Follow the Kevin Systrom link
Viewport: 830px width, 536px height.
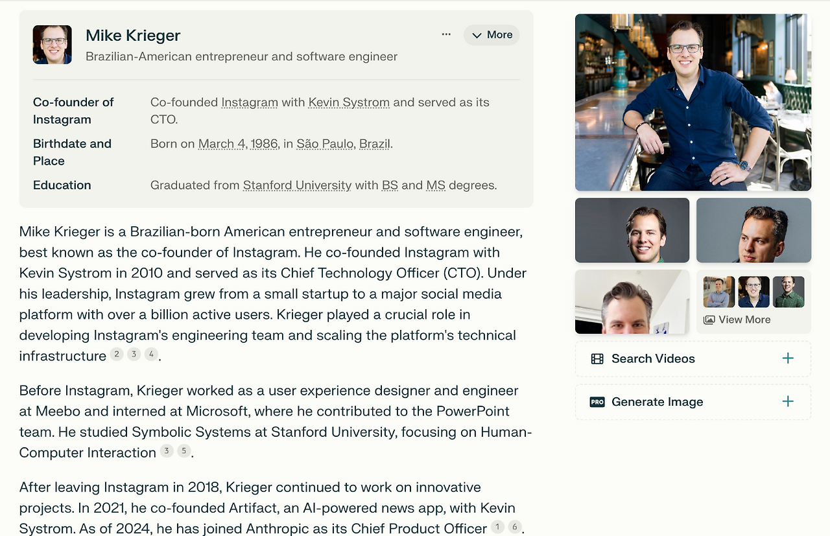click(x=349, y=102)
